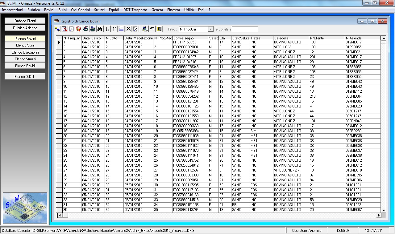Image resolution: width=395 pixels, height=234 pixels.
Task: Click the document icon left of the trash bin
Action: 71,29
